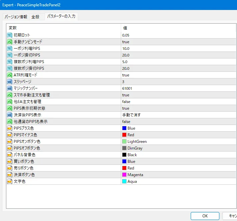
Task: Click the icon next to 複数ポジ損切PIPS
Action: coord(10,68)
